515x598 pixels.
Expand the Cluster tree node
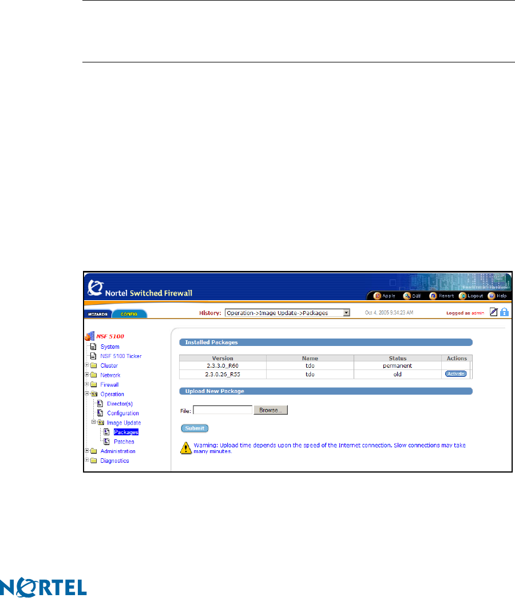(87, 365)
